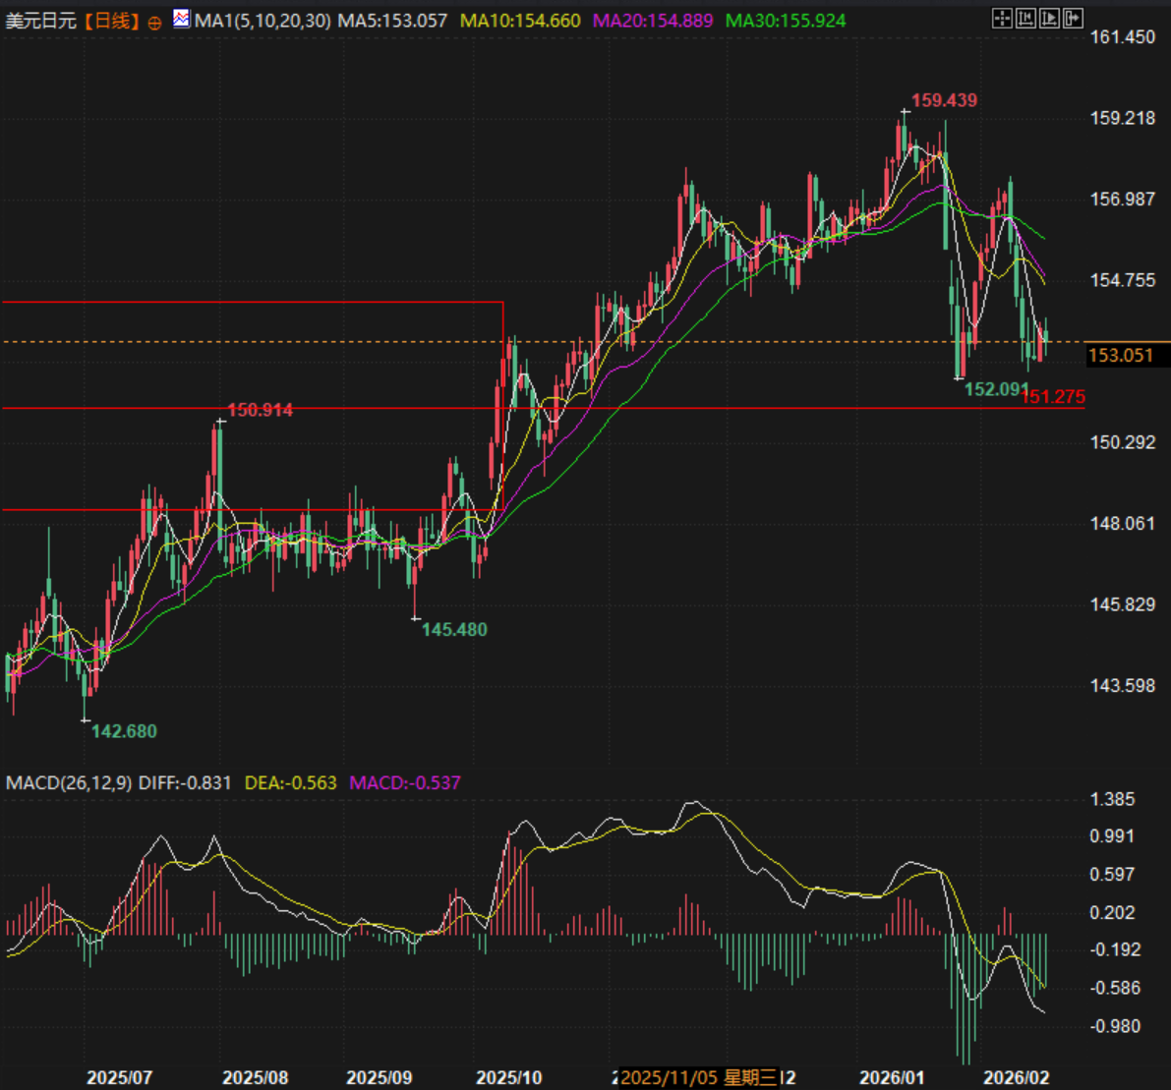This screenshot has height=1090, width=1171.
Task: Click the magenta MACD:-0.537 value
Action: [x=405, y=783]
